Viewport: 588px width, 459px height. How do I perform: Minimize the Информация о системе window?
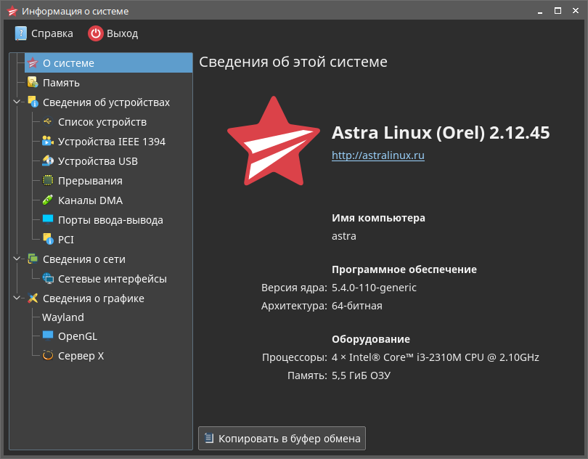(540, 12)
